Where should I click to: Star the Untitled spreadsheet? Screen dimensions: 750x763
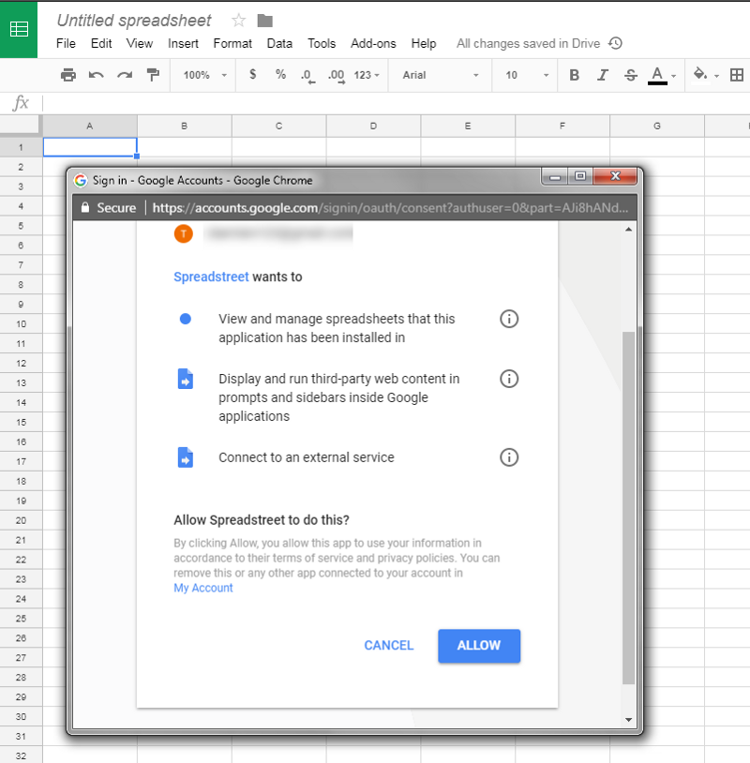pos(239,21)
